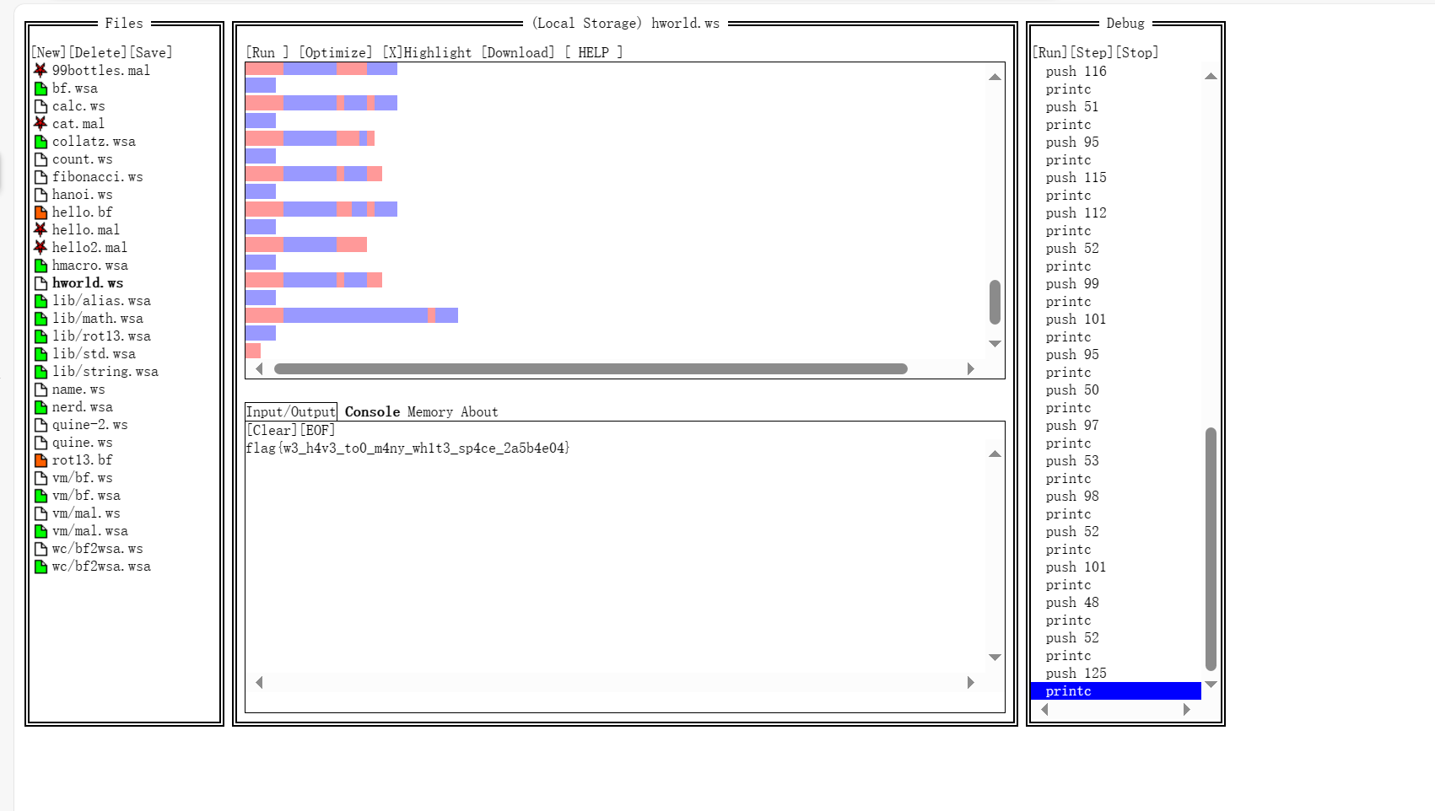The image size is (1435, 811).
Task: Click the count.ws file icon
Action: click(40, 159)
